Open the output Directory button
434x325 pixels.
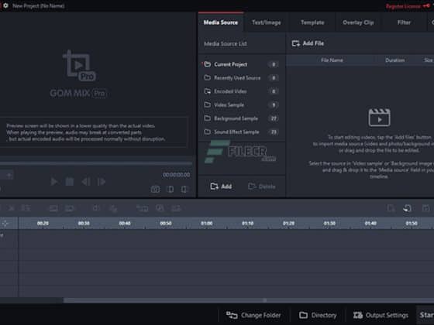click(318, 315)
